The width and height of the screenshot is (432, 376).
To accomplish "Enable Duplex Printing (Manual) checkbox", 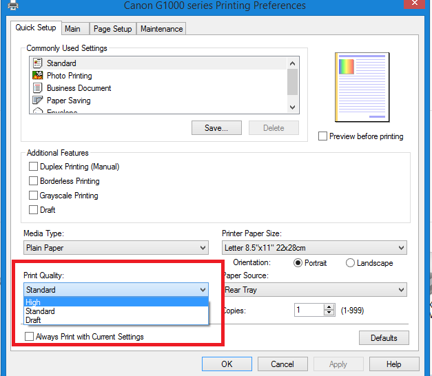I will pyautogui.click(x=33, y=167).
